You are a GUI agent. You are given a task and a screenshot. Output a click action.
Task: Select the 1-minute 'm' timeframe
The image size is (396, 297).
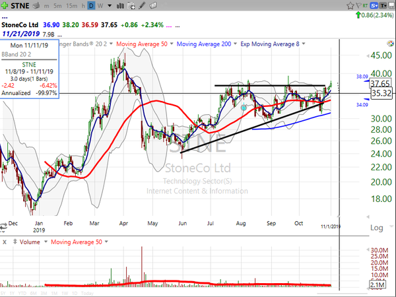pos(46,5)
